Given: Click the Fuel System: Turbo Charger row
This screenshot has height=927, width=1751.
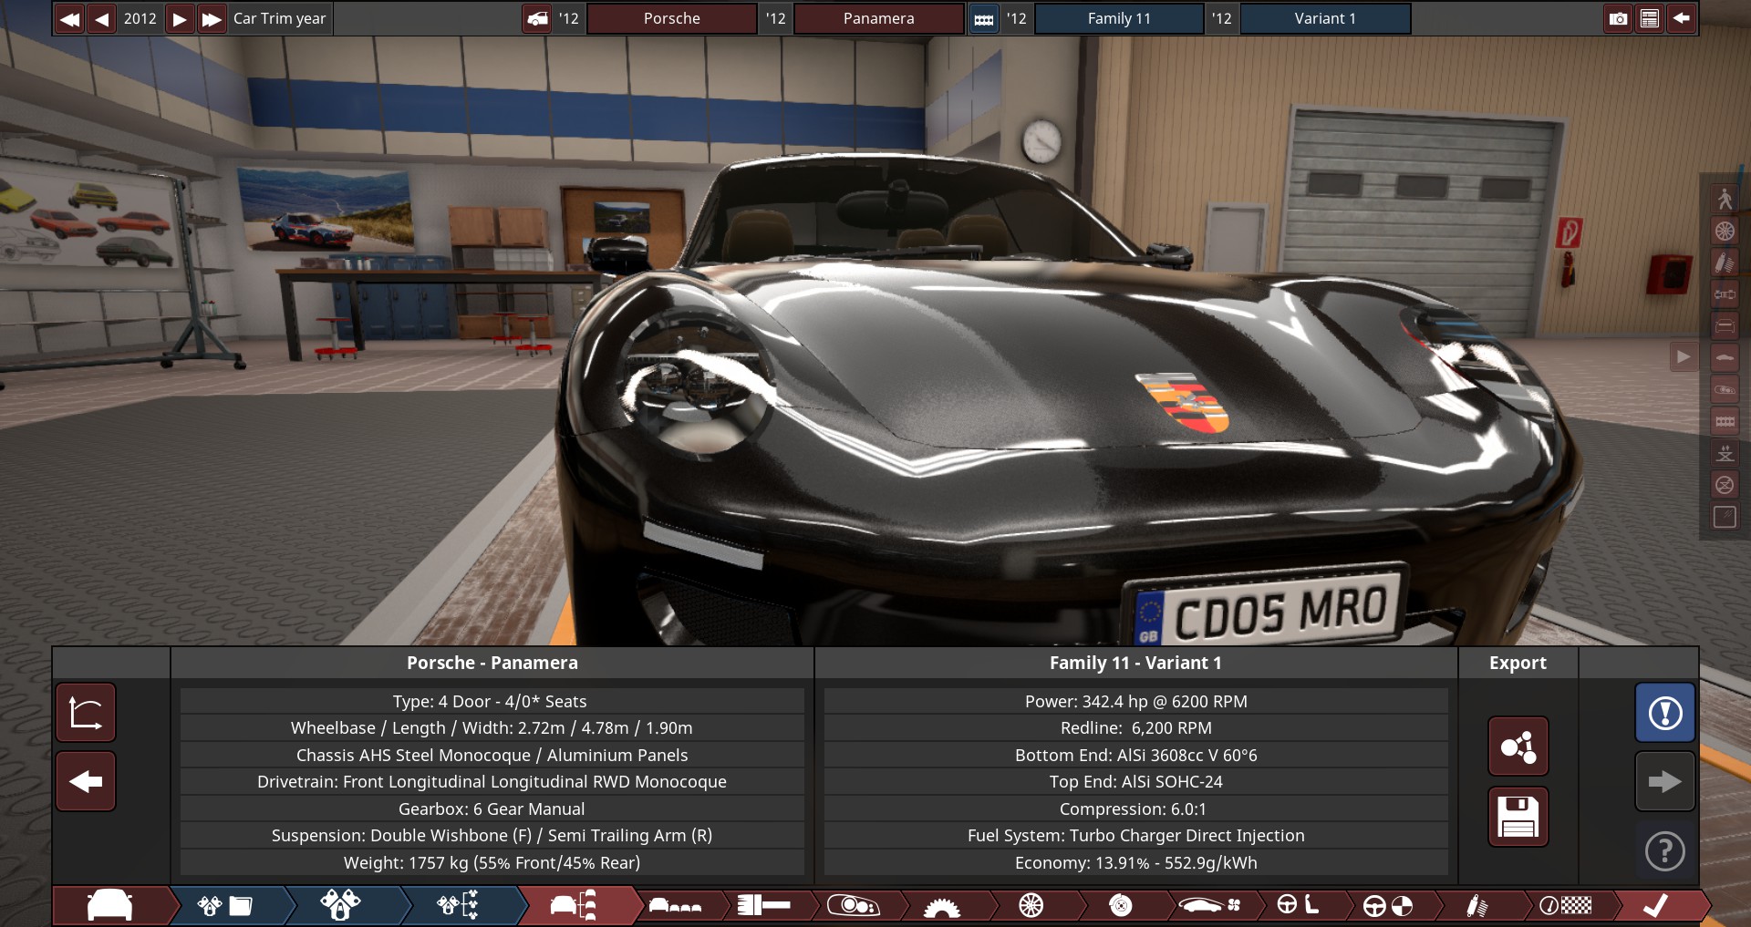Looking at the screenshot, I should click(x=1135, y=835).
